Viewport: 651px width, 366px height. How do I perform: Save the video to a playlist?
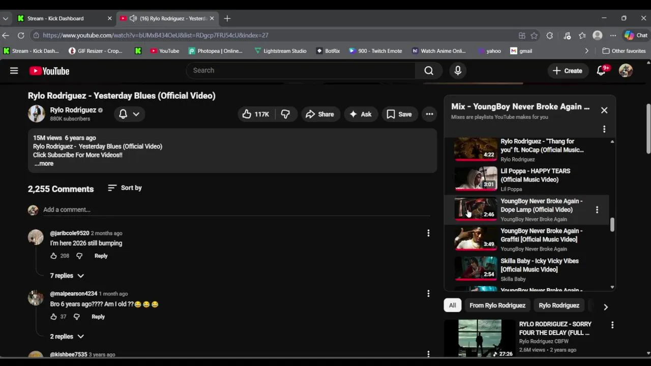click(x=399, y=114)
